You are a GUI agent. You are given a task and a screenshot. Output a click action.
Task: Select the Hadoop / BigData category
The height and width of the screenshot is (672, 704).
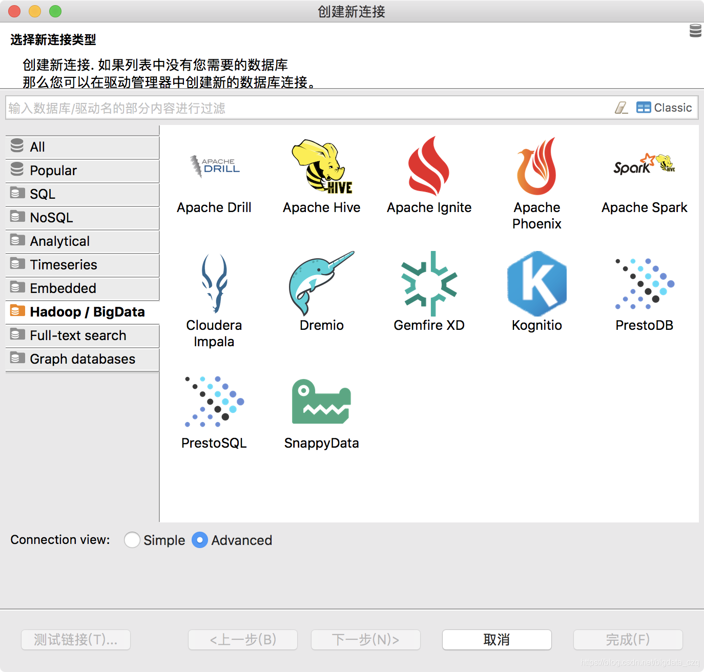82,312
